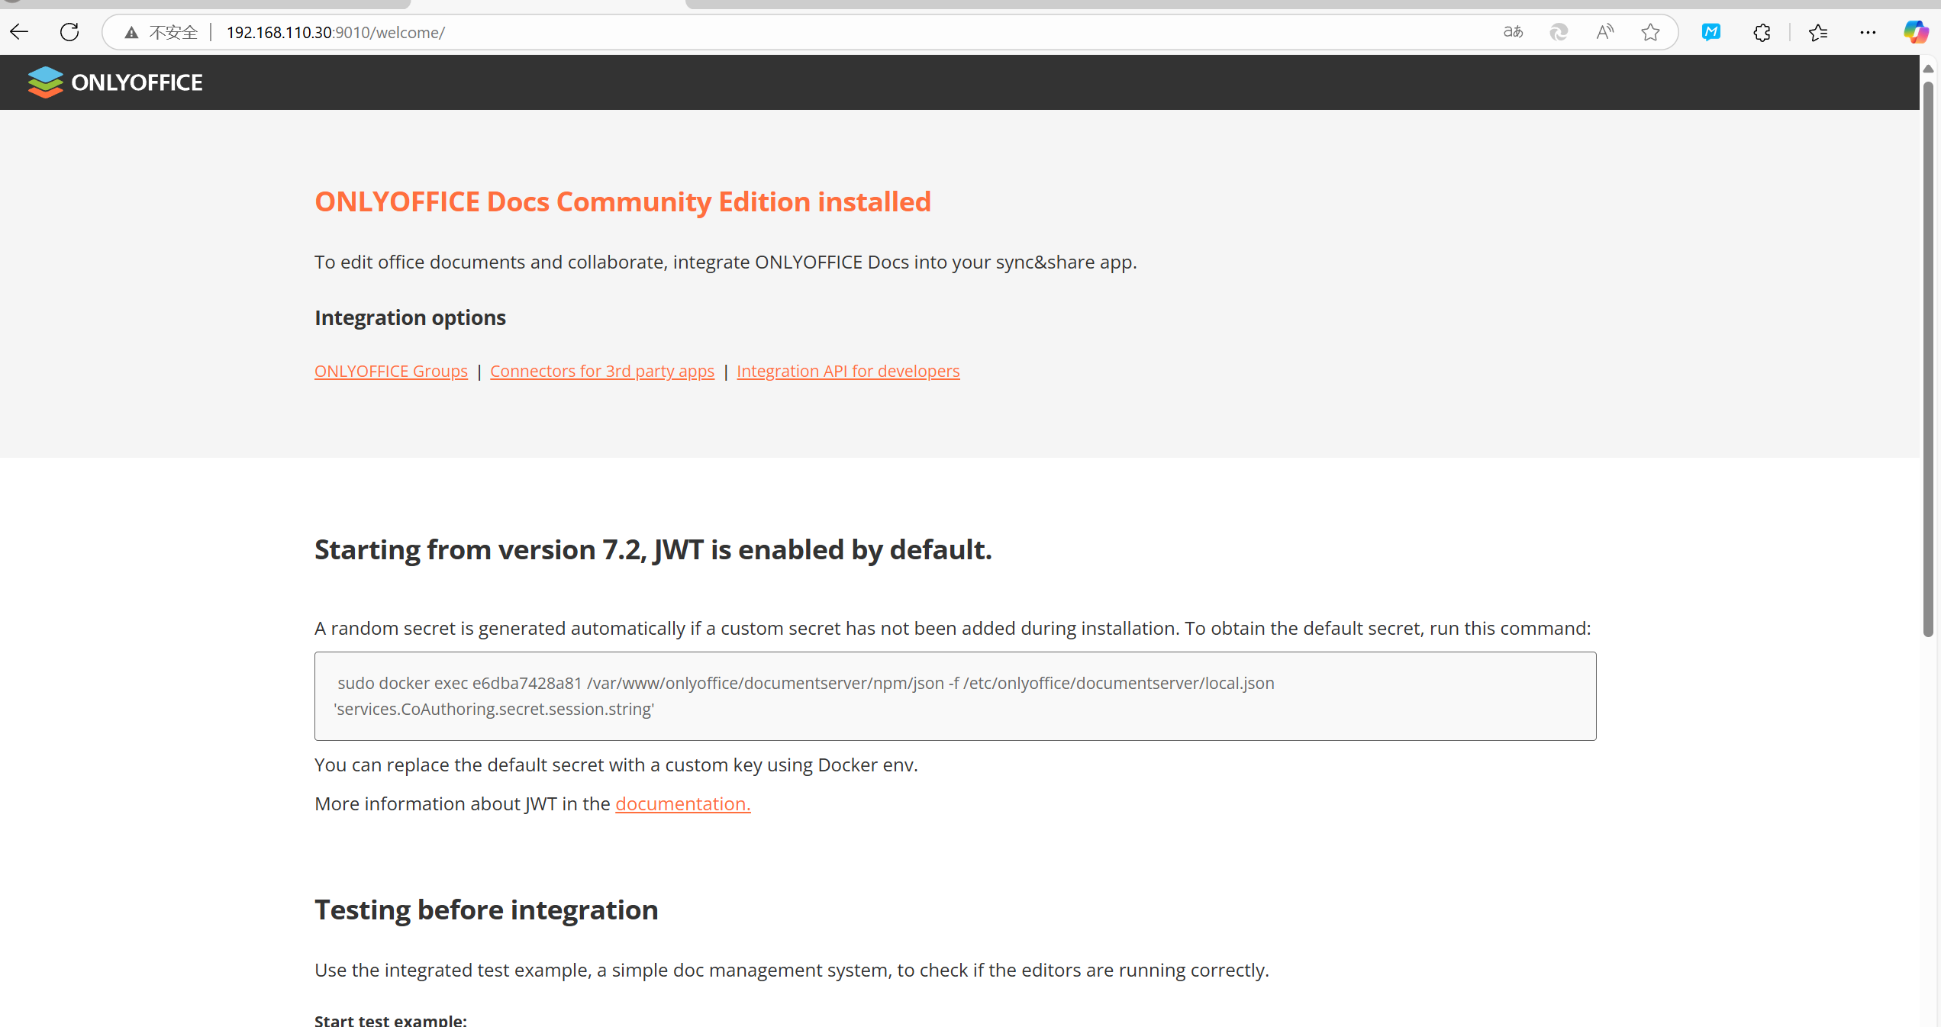The width and height of the screenshot is (1941, 1027).
Task: Add page to favorites with star icon
Action: click(1650, 32)
